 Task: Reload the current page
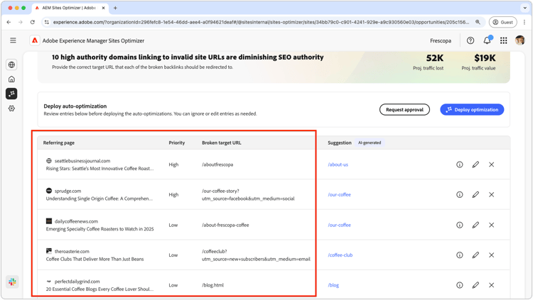(x=32, y=22)
